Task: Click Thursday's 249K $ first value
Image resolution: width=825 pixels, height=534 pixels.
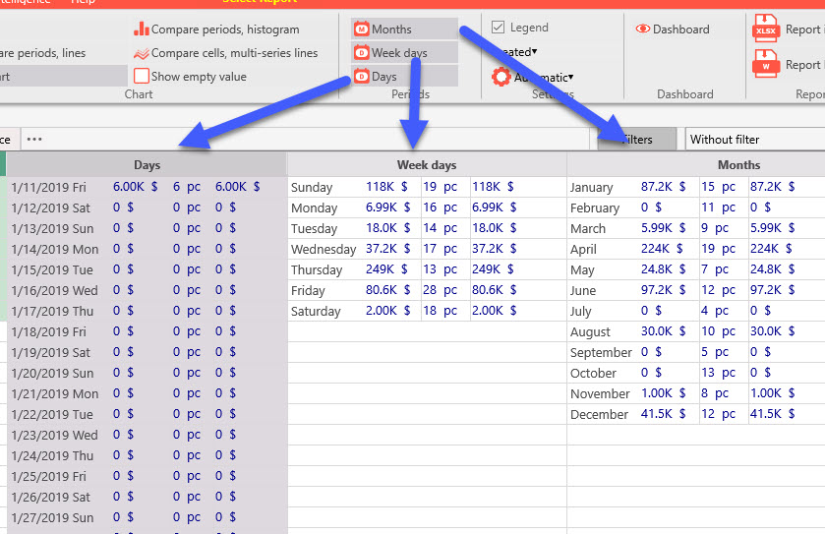Action: pos(386,269)
